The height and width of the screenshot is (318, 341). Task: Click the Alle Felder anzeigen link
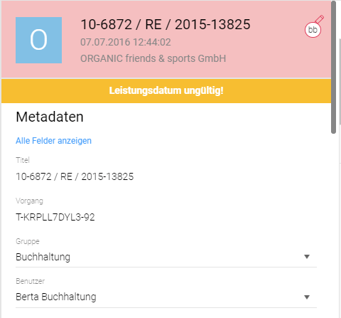(x=53, y=141)
